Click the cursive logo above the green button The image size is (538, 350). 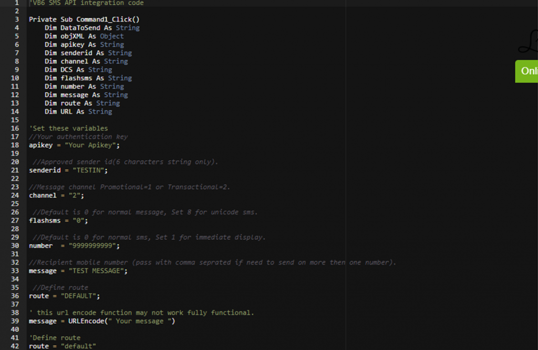coord(527,45)
